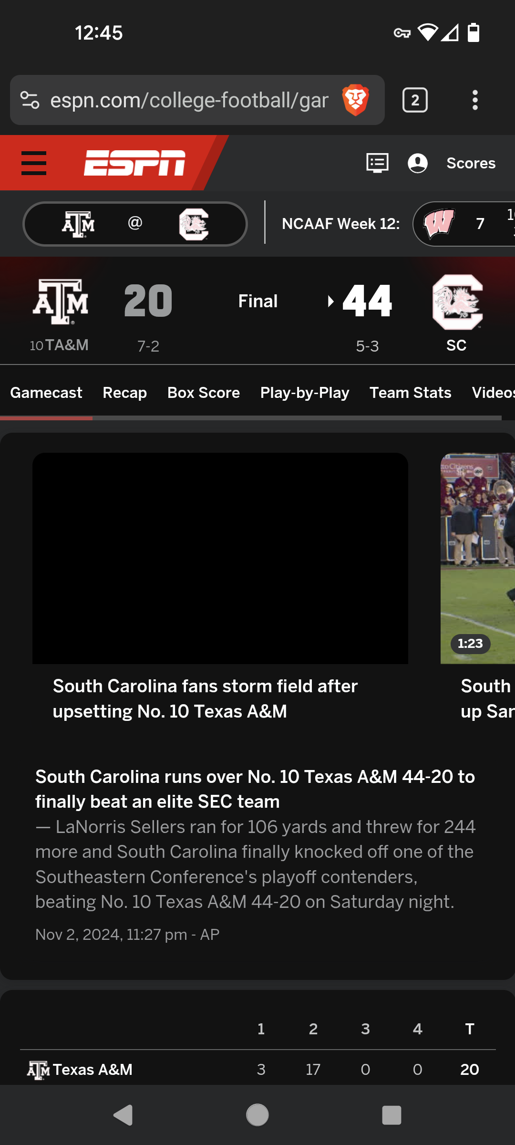This screenshot has height=1145, width=515.
Task: Tap the espn.com URL address field
Action: tap(189, 100)
